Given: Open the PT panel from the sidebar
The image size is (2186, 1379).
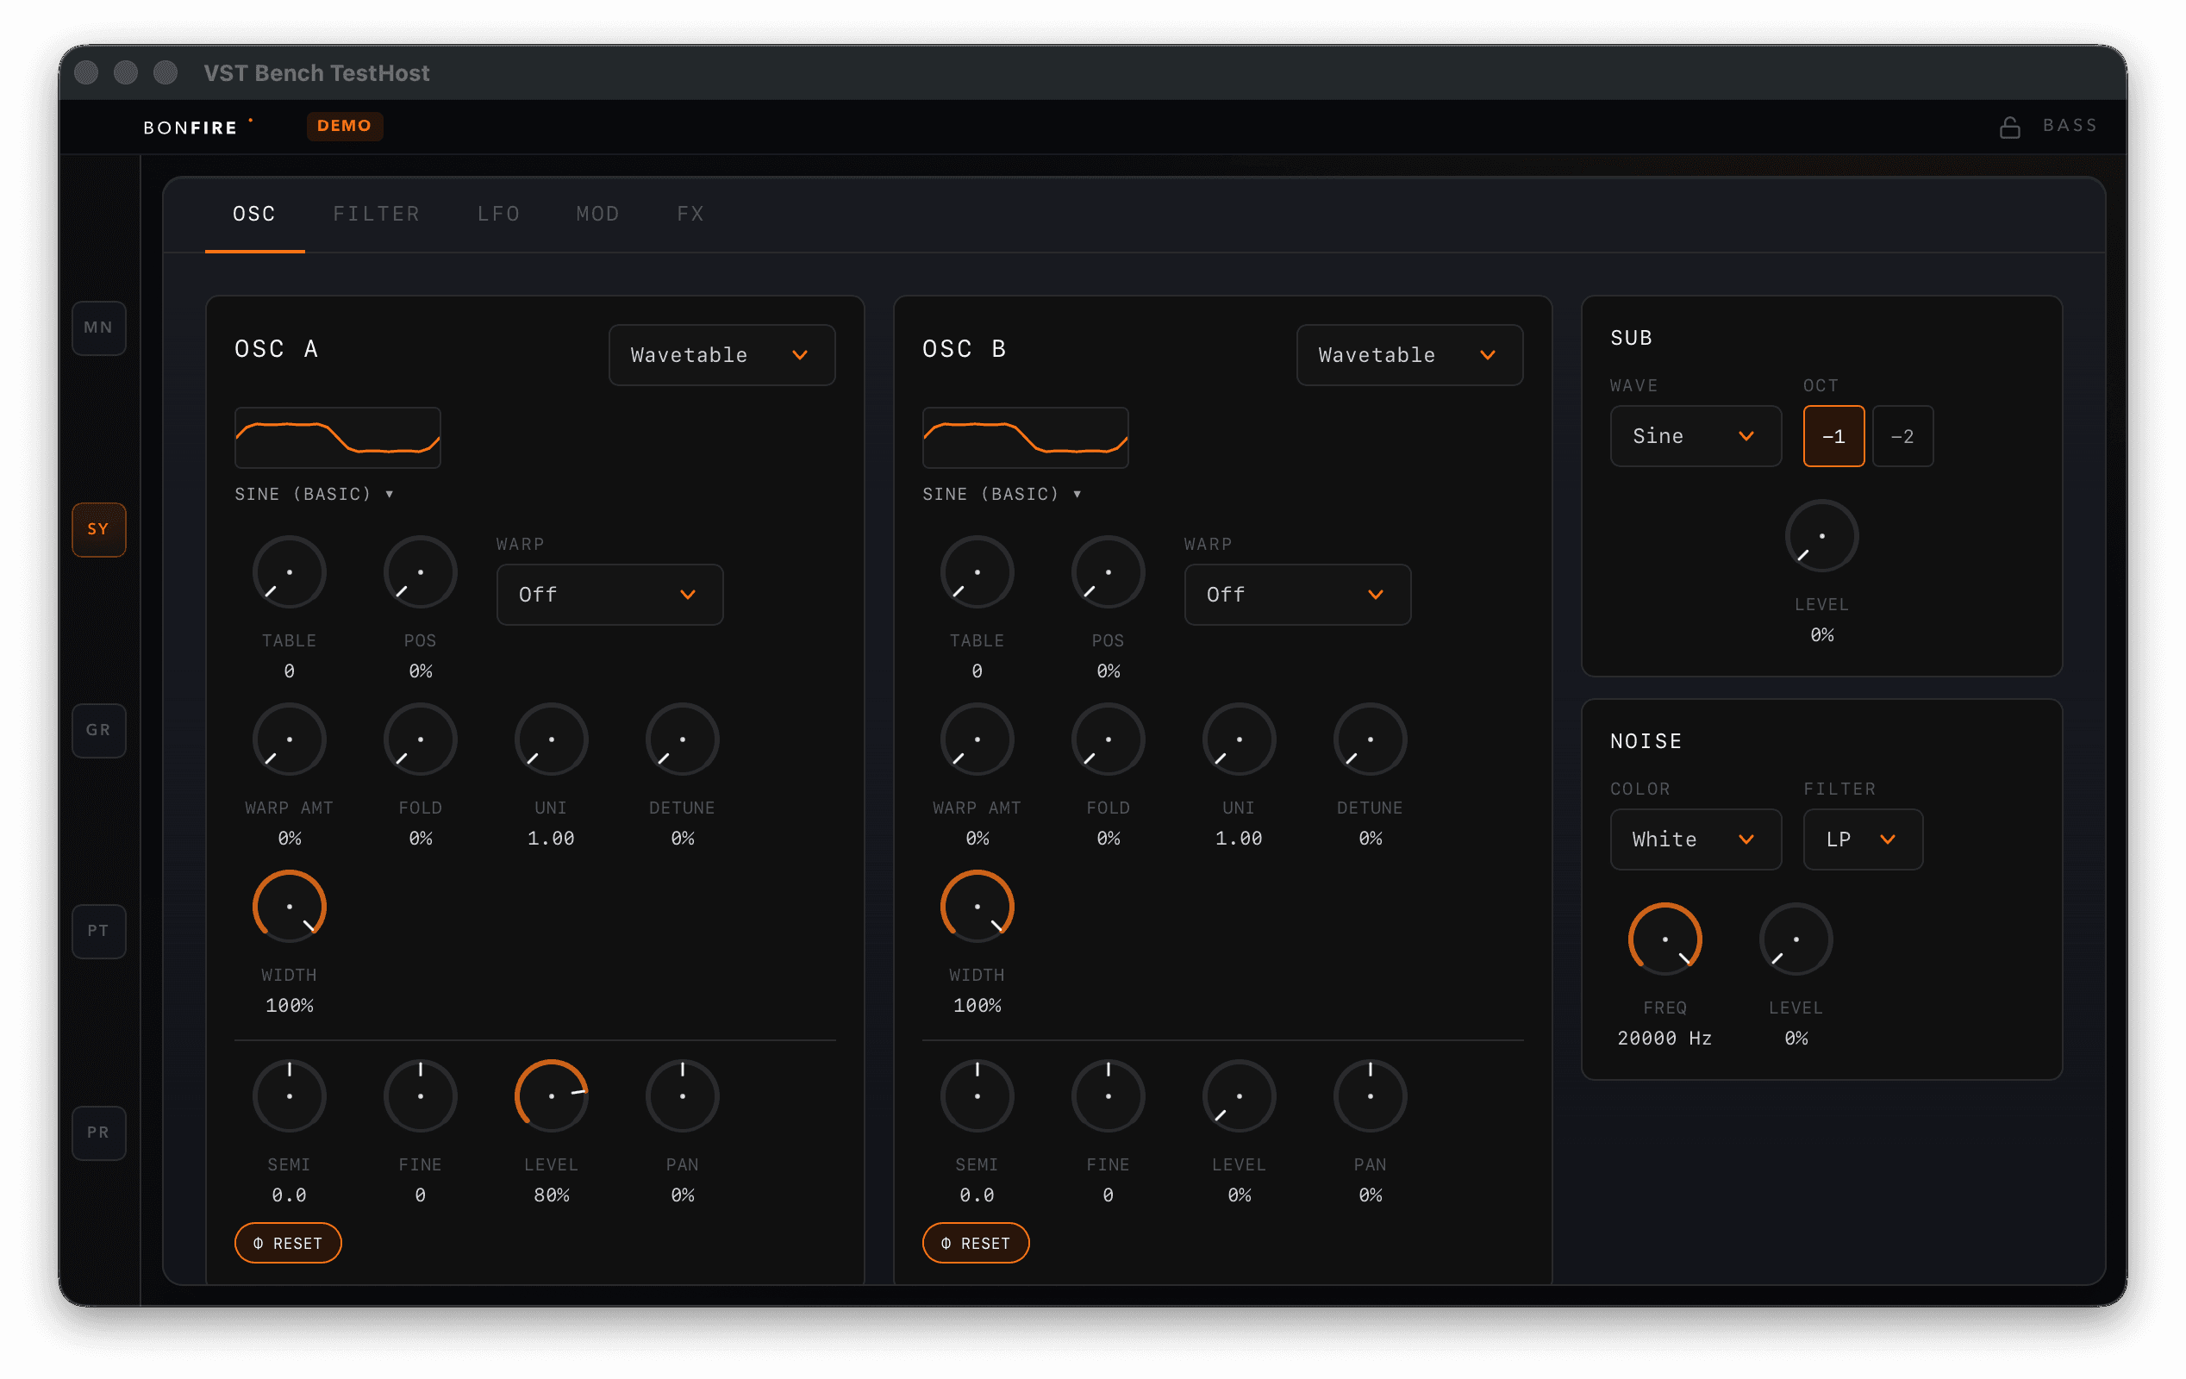Looking at the screenshot, I should tap(98, 931).
